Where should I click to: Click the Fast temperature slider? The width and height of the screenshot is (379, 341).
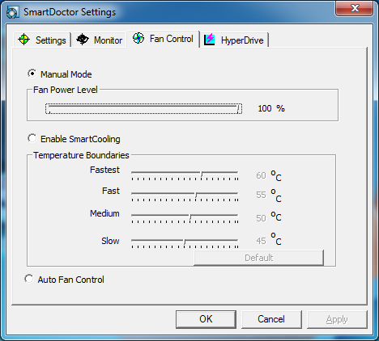point(185,196)
